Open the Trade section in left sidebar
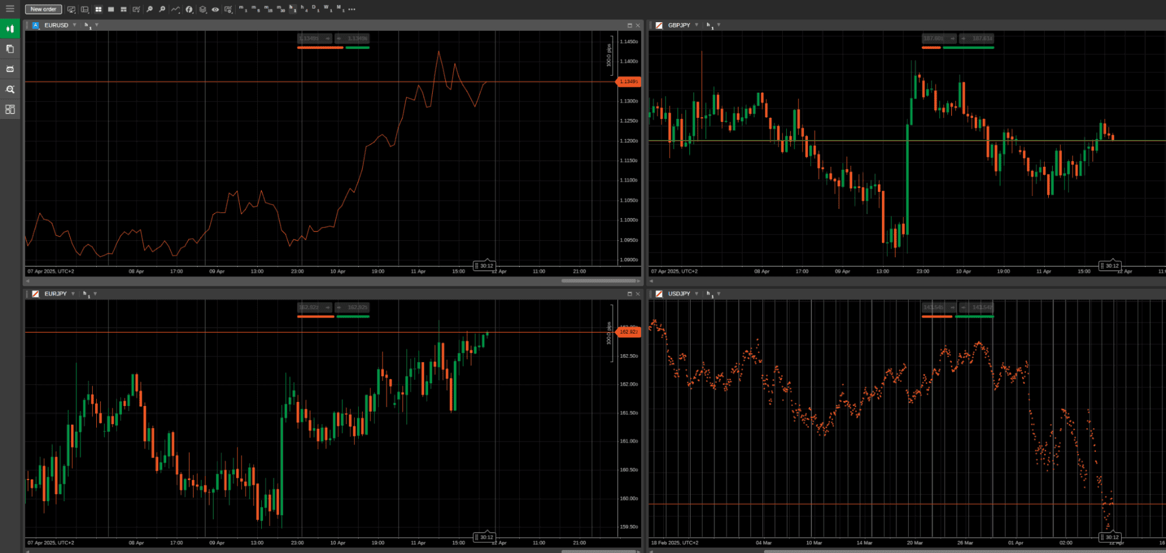 [x=10, y=29]
